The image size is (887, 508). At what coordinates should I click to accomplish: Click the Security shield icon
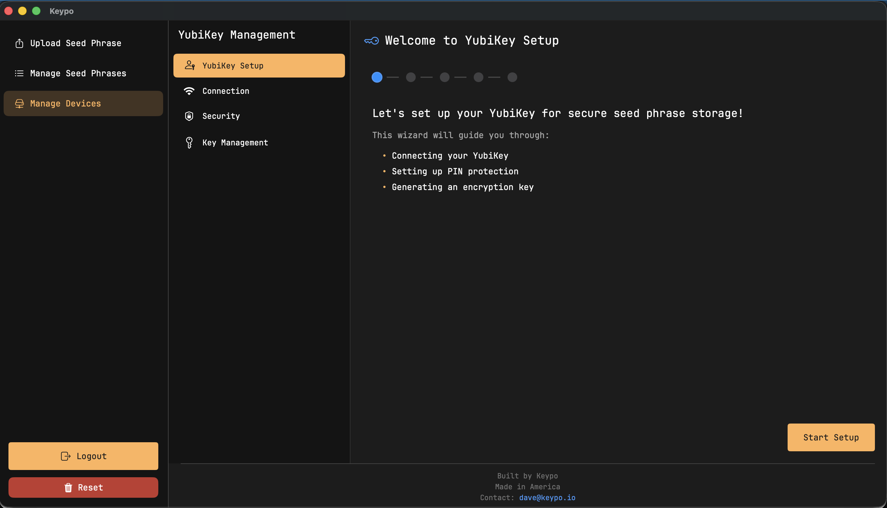click(x=189, y=116)
